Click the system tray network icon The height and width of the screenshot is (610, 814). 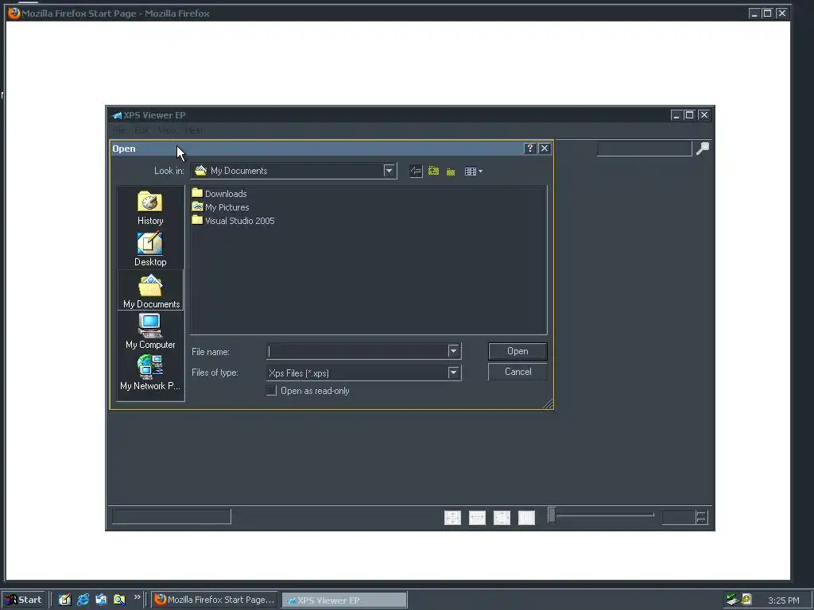pyautogui.click(x=732, y=600)
